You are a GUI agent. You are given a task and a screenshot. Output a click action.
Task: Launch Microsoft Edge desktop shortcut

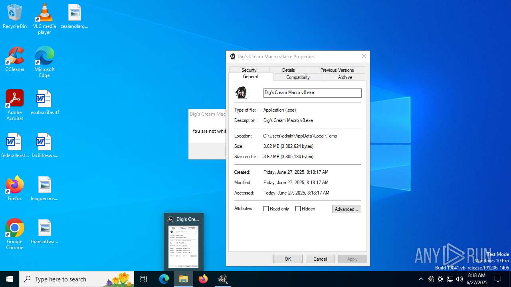(x=44, y=62)
